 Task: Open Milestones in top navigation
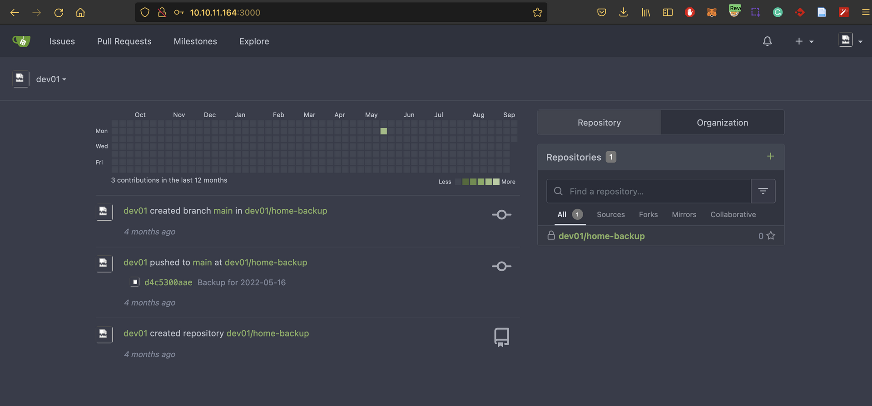(x=195, y=41)
